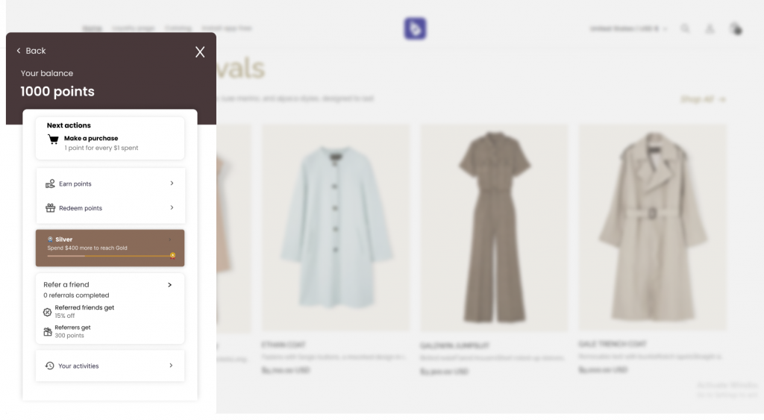Close the loyalty rewards panel
Screen dimensions: 764x420
200,51
